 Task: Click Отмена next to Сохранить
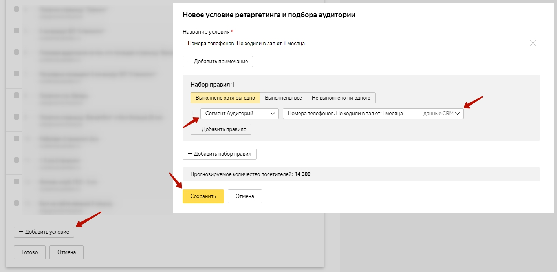pyautogui.click(x=245, y=196)
